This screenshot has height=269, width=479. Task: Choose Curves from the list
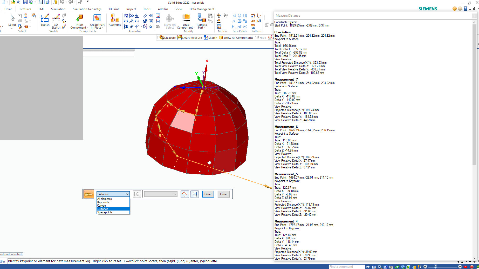click(113, 206)
